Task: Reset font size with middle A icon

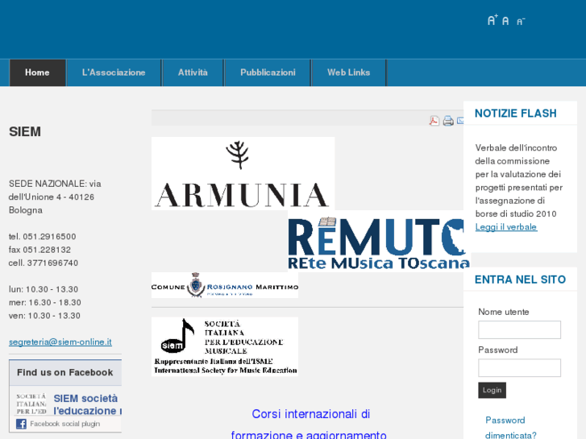Action: click(x=505, y=21)
